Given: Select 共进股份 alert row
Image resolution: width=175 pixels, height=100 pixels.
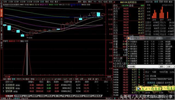Looking at the screenshot, I should (151, 42).
